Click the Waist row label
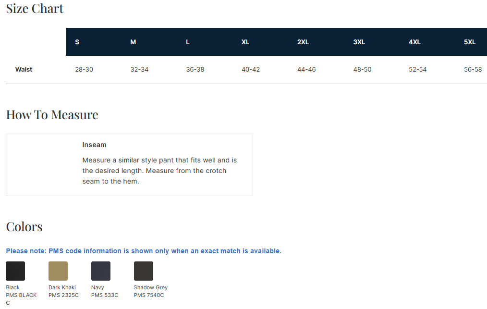The height and width of the screenshot is (309, 487). [24, 70]
